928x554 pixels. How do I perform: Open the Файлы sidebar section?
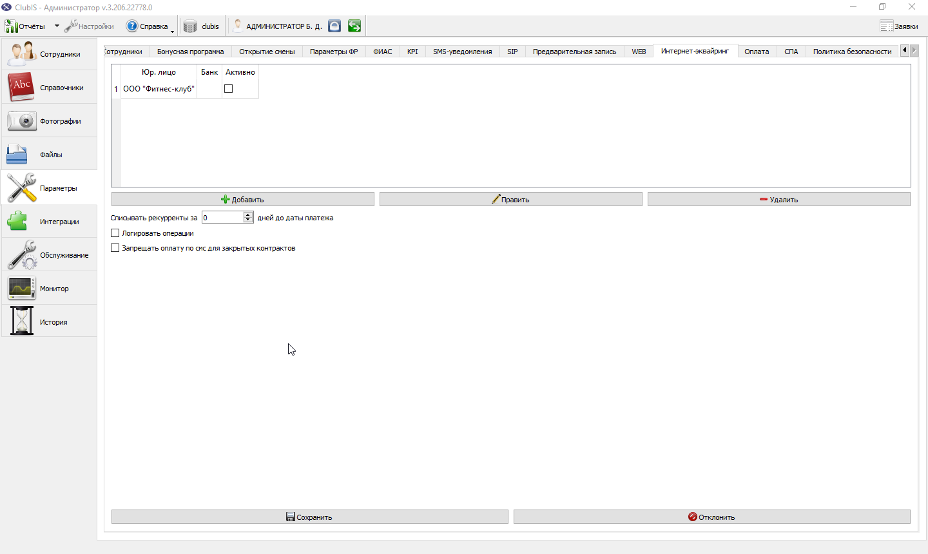pos(49,155)
